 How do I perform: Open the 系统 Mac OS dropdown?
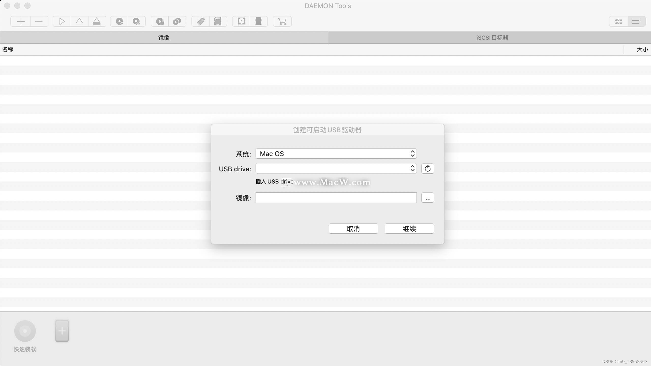click(x=336, y=154)
